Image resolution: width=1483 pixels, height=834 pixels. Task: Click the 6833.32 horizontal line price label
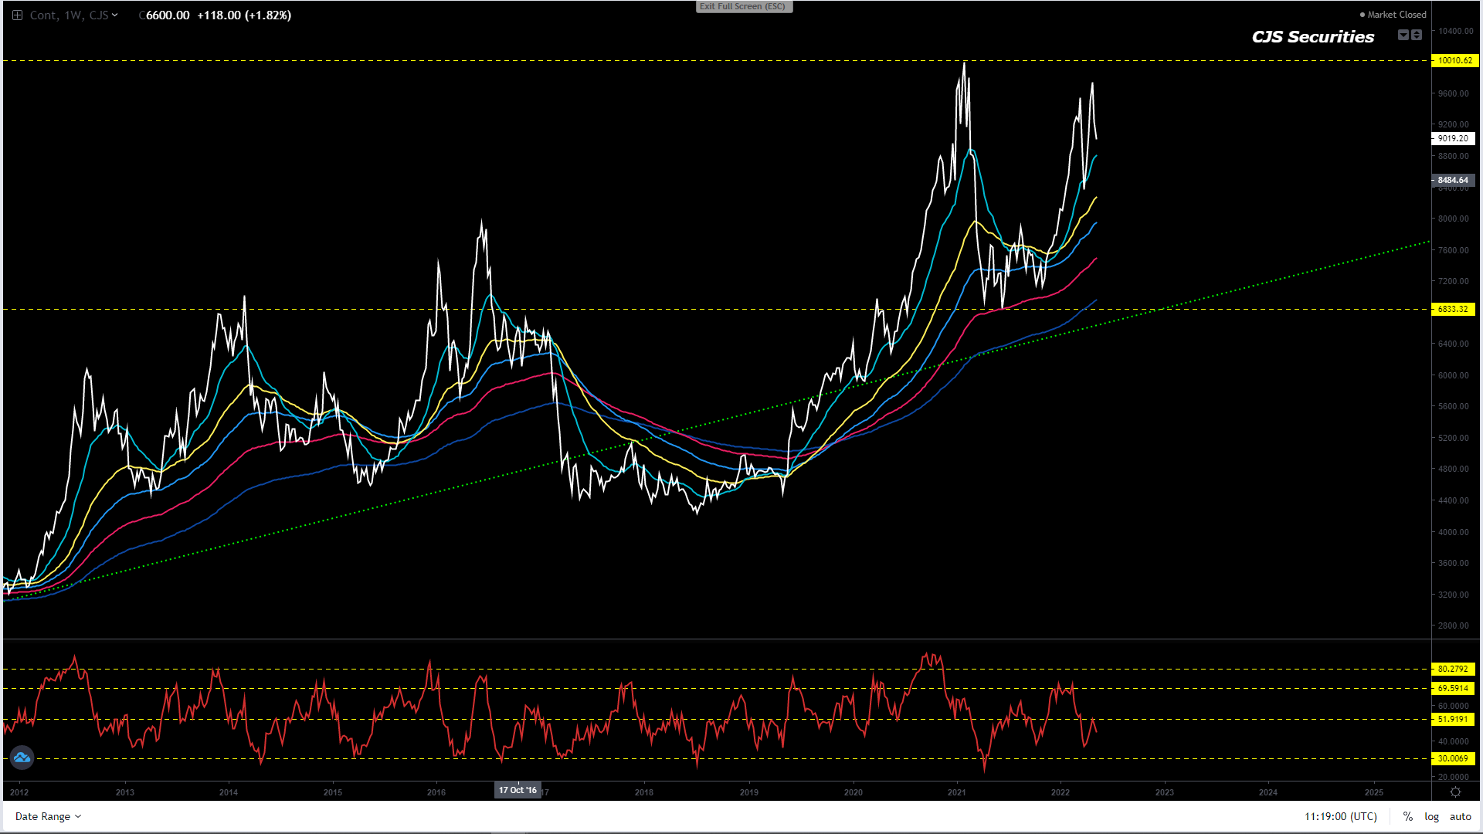point(1452,309)
